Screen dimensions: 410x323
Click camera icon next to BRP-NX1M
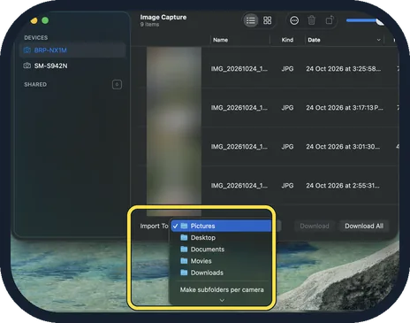[x=27, y=50]
